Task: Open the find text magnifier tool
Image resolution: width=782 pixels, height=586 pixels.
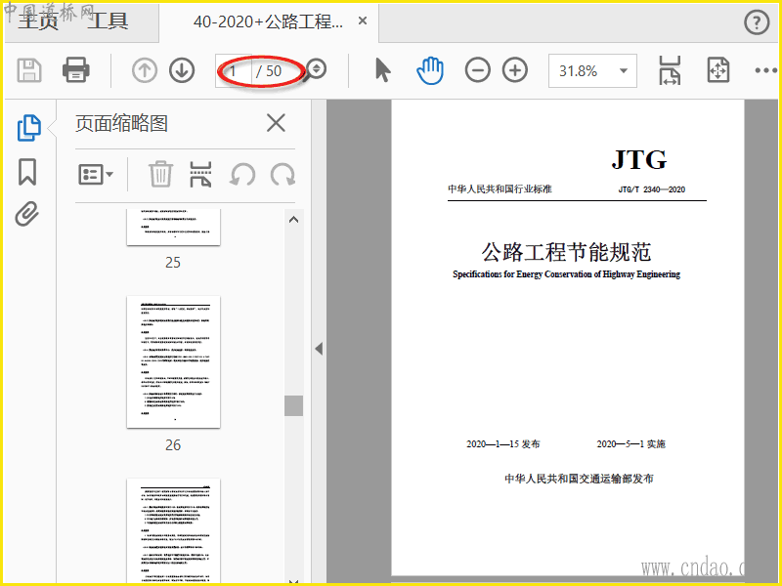Action: [x=315, y=69]
